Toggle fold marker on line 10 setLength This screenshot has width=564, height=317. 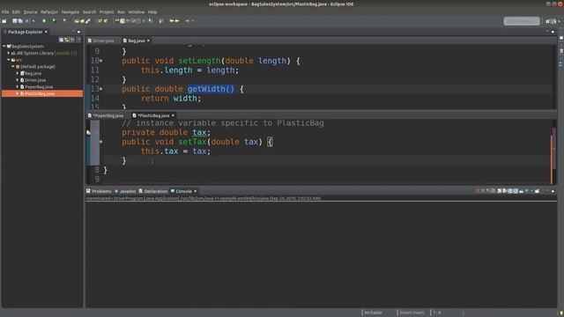[101, 61]
